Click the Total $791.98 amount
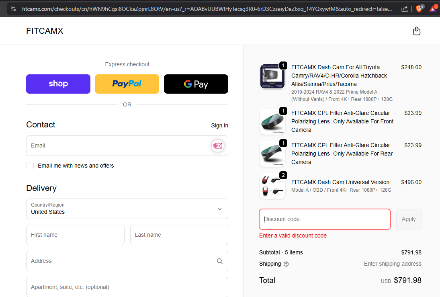The image size is (440, 297). pos(407,281)
